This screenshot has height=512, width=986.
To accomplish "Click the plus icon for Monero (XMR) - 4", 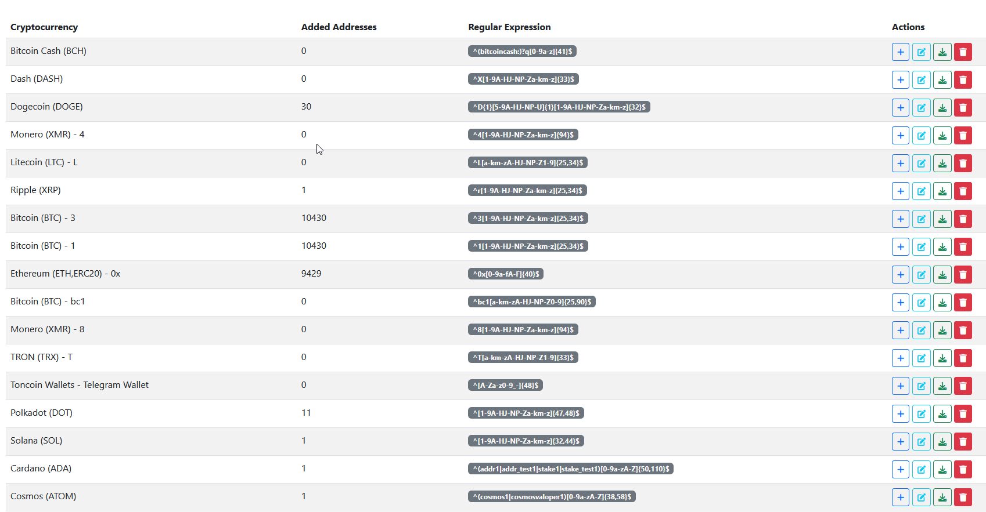I will [900, 136].
